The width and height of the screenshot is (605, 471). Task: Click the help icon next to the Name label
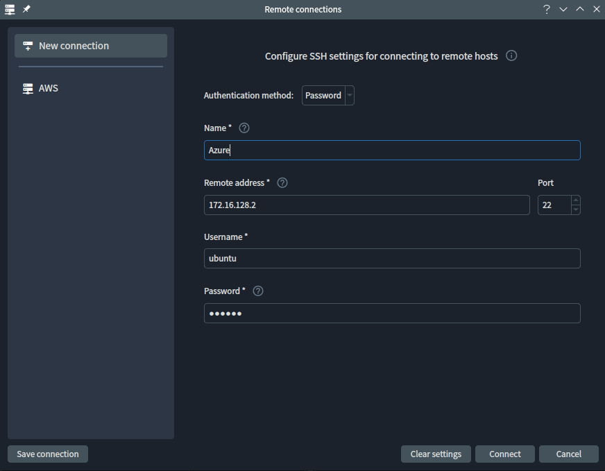[244, 128]
